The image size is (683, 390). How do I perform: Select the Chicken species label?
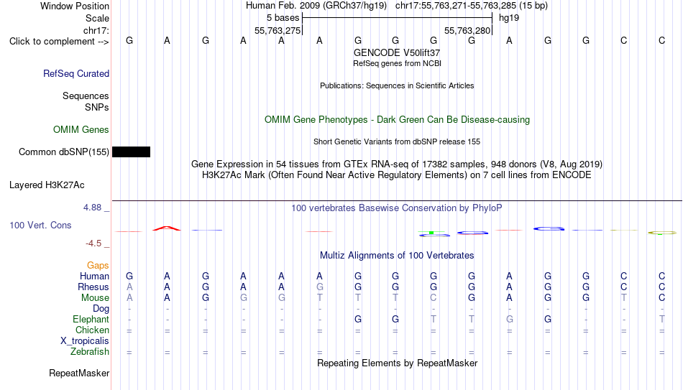coord(92,330)
